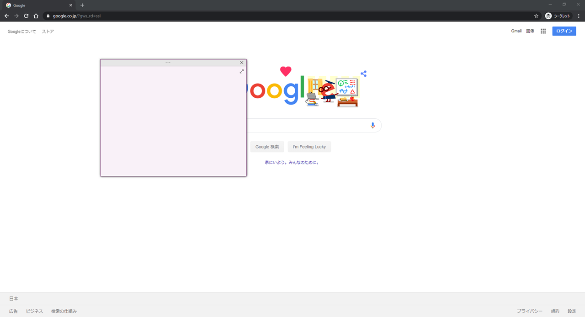This screenshot has height=317, width=585.
Task: Open a new tab with the plus button
Action: [x=82, y=5]
